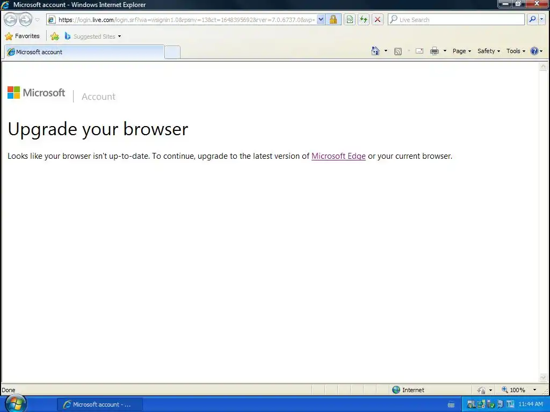Go back with the Back arrow button
Screen dimensions: 550x412
[10, 20]
